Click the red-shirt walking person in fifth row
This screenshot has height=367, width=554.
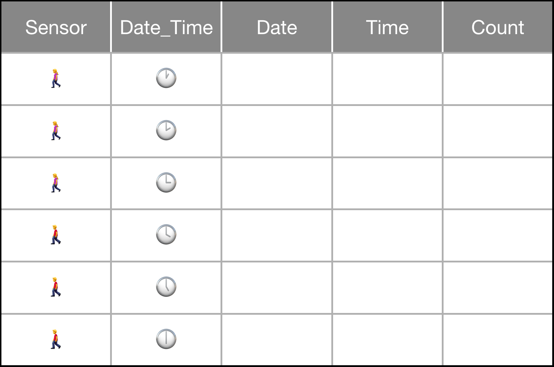point(56,287)
